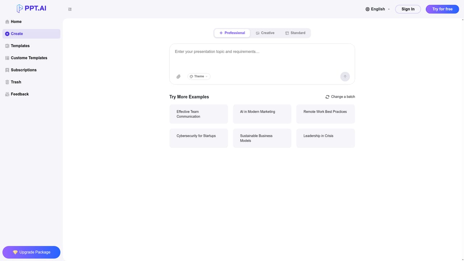This screenshot has height=261, width=464.
Task: Click the Subscriptions sidebar icon
Action: pos(7,70)
